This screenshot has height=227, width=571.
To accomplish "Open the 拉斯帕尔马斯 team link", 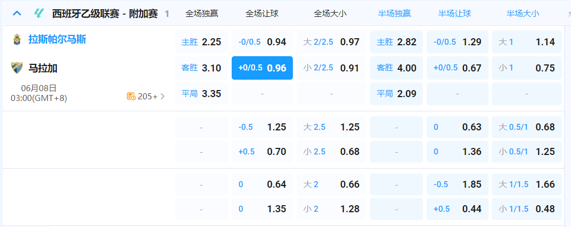I will pos(57,39).
